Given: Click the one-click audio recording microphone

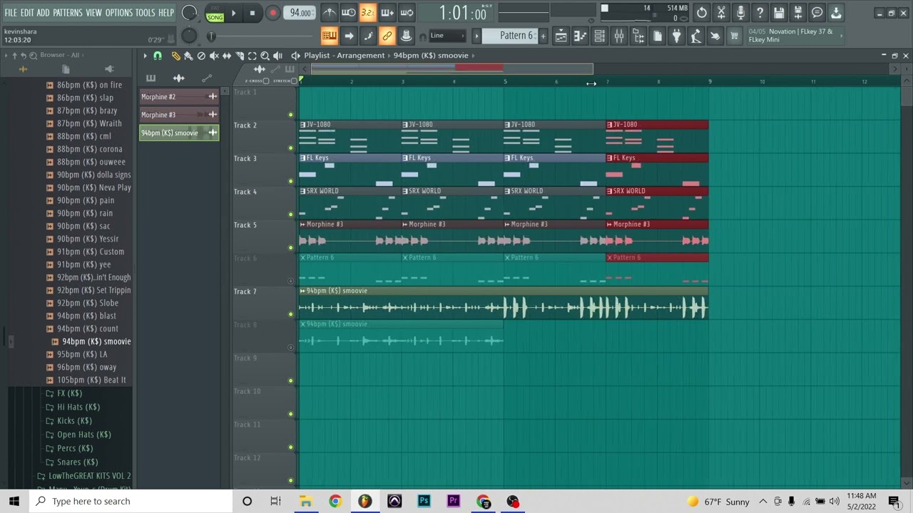Looking at the screenshot, I should 740,12.
